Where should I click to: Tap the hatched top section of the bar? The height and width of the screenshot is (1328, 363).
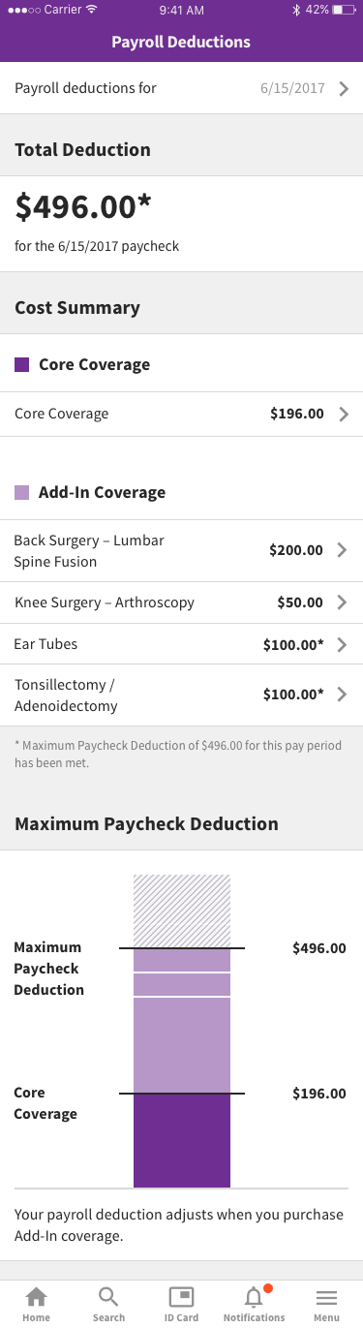[182, 911]
